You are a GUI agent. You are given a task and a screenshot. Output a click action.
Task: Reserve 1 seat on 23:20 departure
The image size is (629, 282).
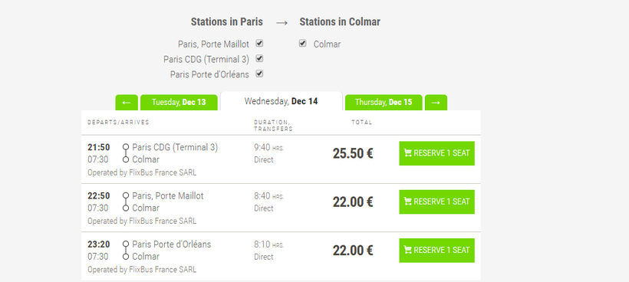pyautogui.click(x=437, y=250)
